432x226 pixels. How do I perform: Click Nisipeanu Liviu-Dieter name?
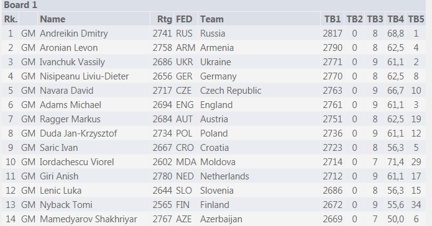[x=84, y=76]
